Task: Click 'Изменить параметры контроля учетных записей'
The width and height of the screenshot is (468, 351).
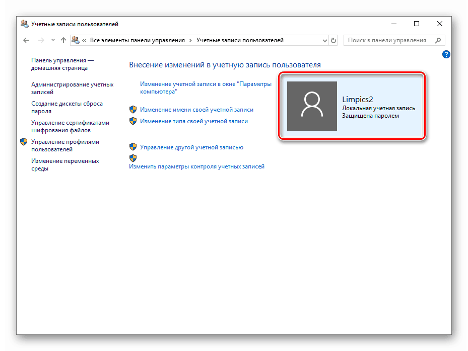Action: [196, 166]
